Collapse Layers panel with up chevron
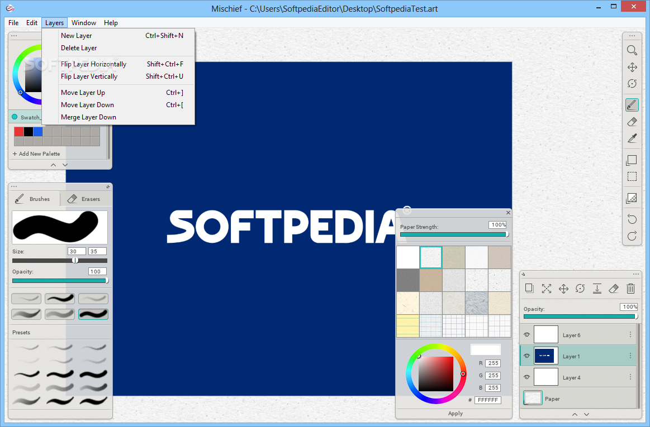The image size is (650, 427). [x=575, y=414]
